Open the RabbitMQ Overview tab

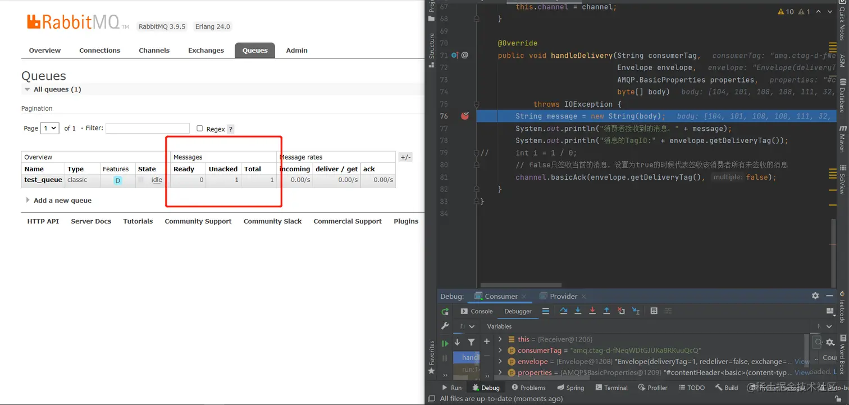click(45, 50)
